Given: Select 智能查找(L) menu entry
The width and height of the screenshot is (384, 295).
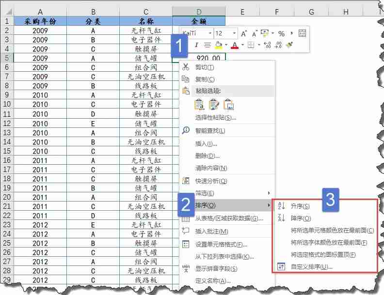Looking at the screenshot, I should coord(227,131).
